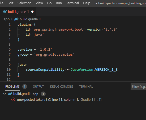The height and width of the screenshot is (120, 146).
Task: Switch to the DEBUG CONSOLE panel tab
Action: (62, 87)
